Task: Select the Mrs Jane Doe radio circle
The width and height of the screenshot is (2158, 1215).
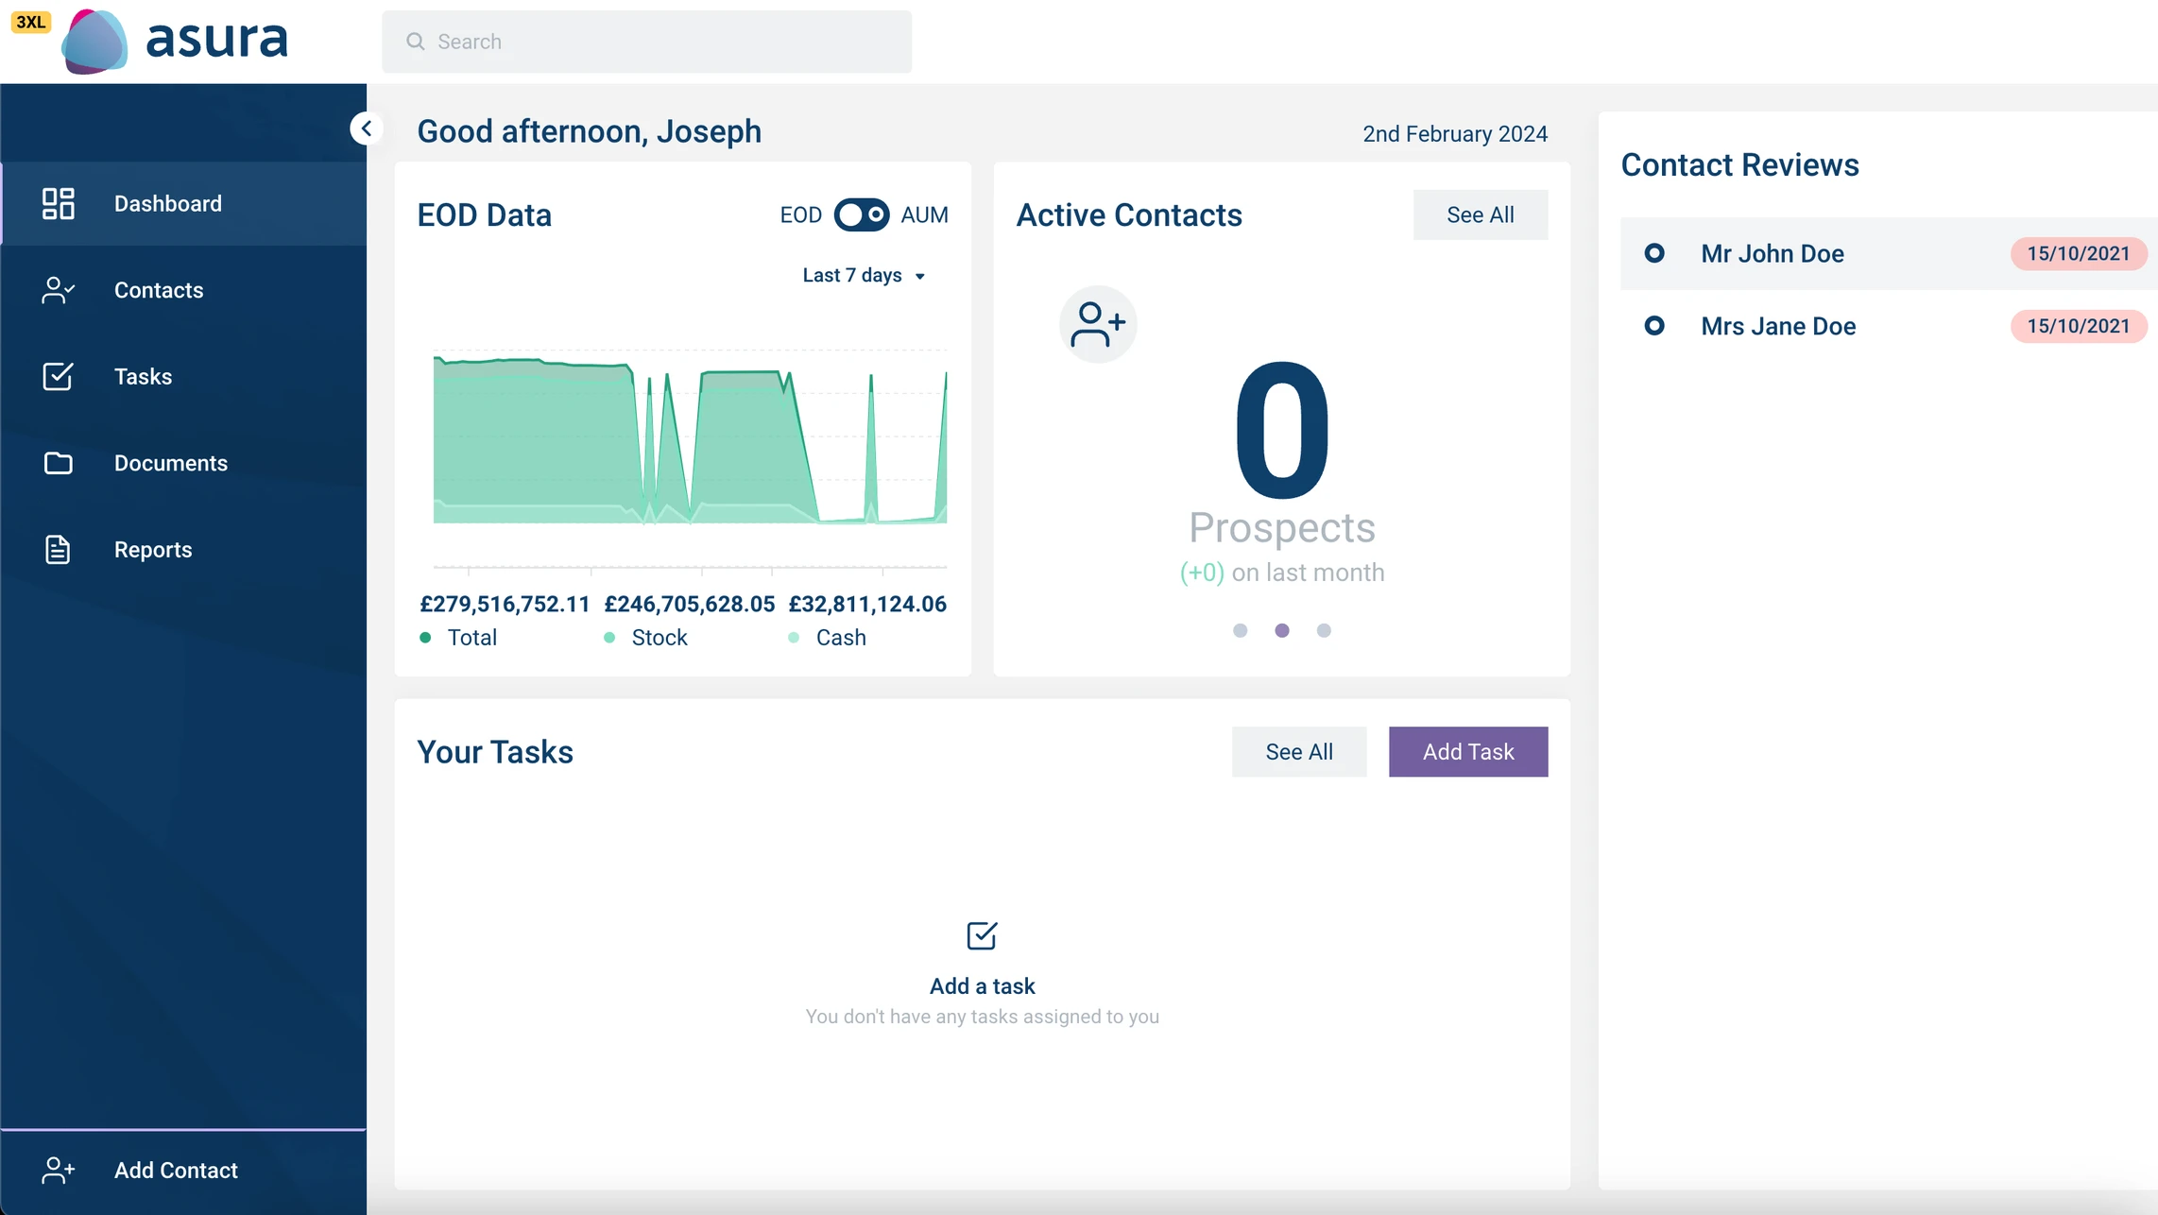Action: 1654,326
